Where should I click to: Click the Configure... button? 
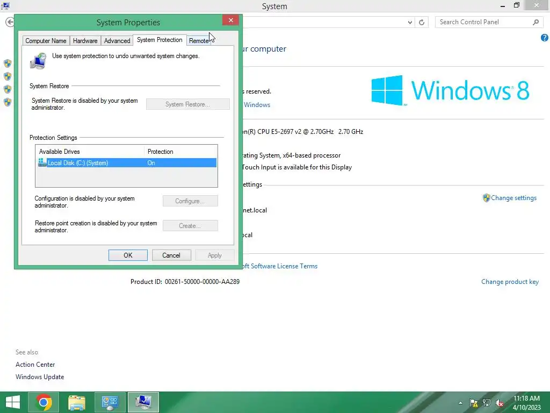(x=190, y=201)
